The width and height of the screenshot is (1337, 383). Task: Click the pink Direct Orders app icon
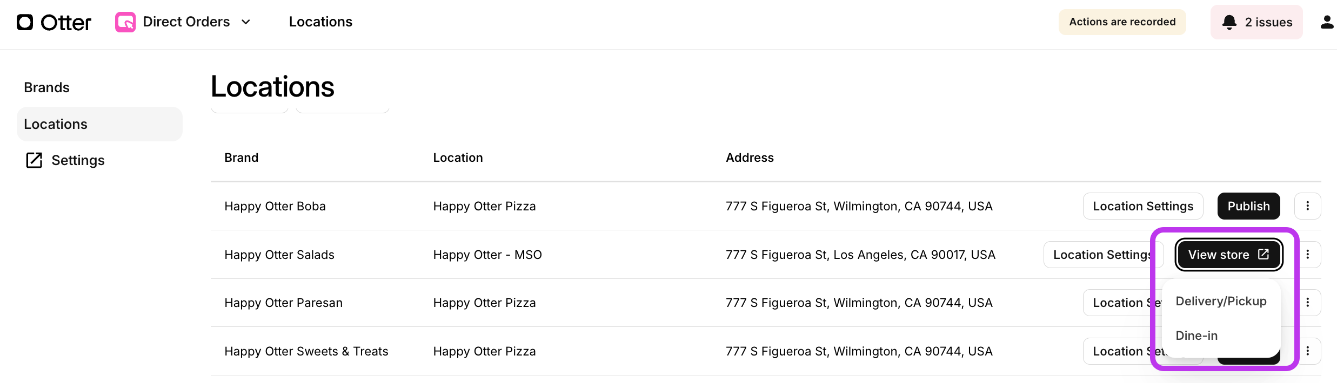point(125,22)
